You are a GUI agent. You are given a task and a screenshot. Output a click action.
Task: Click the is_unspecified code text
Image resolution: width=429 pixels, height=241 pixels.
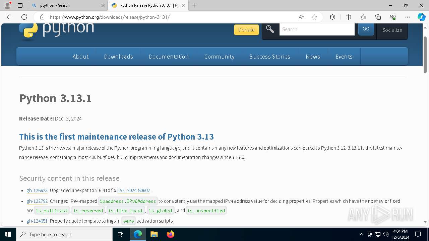(206, 211)
